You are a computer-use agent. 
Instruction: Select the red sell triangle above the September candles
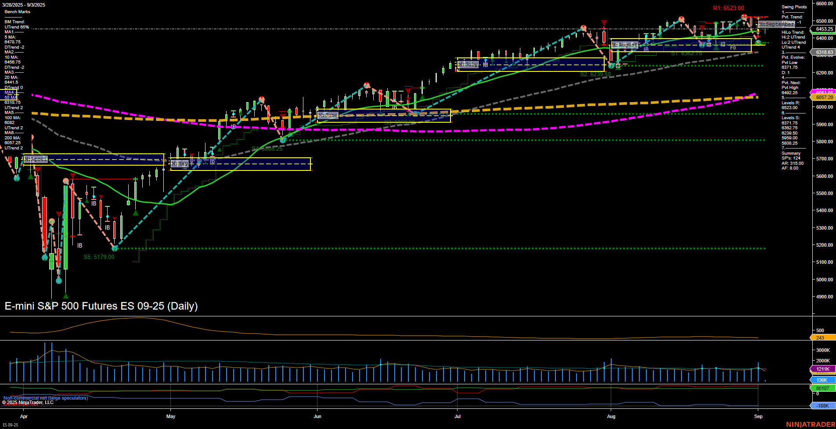(x=758, y=19)
